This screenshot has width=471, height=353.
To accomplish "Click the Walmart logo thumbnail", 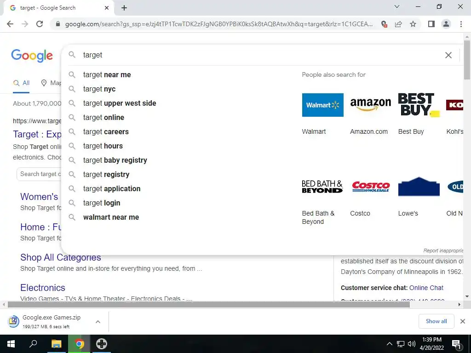I will [322, 105].
